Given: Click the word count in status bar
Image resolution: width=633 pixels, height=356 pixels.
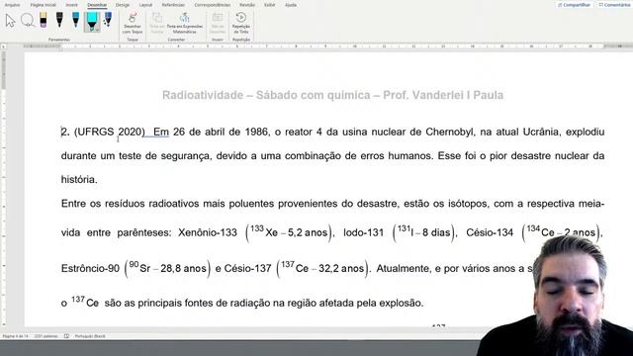Looking at the screenshot, I should point(46,336).
